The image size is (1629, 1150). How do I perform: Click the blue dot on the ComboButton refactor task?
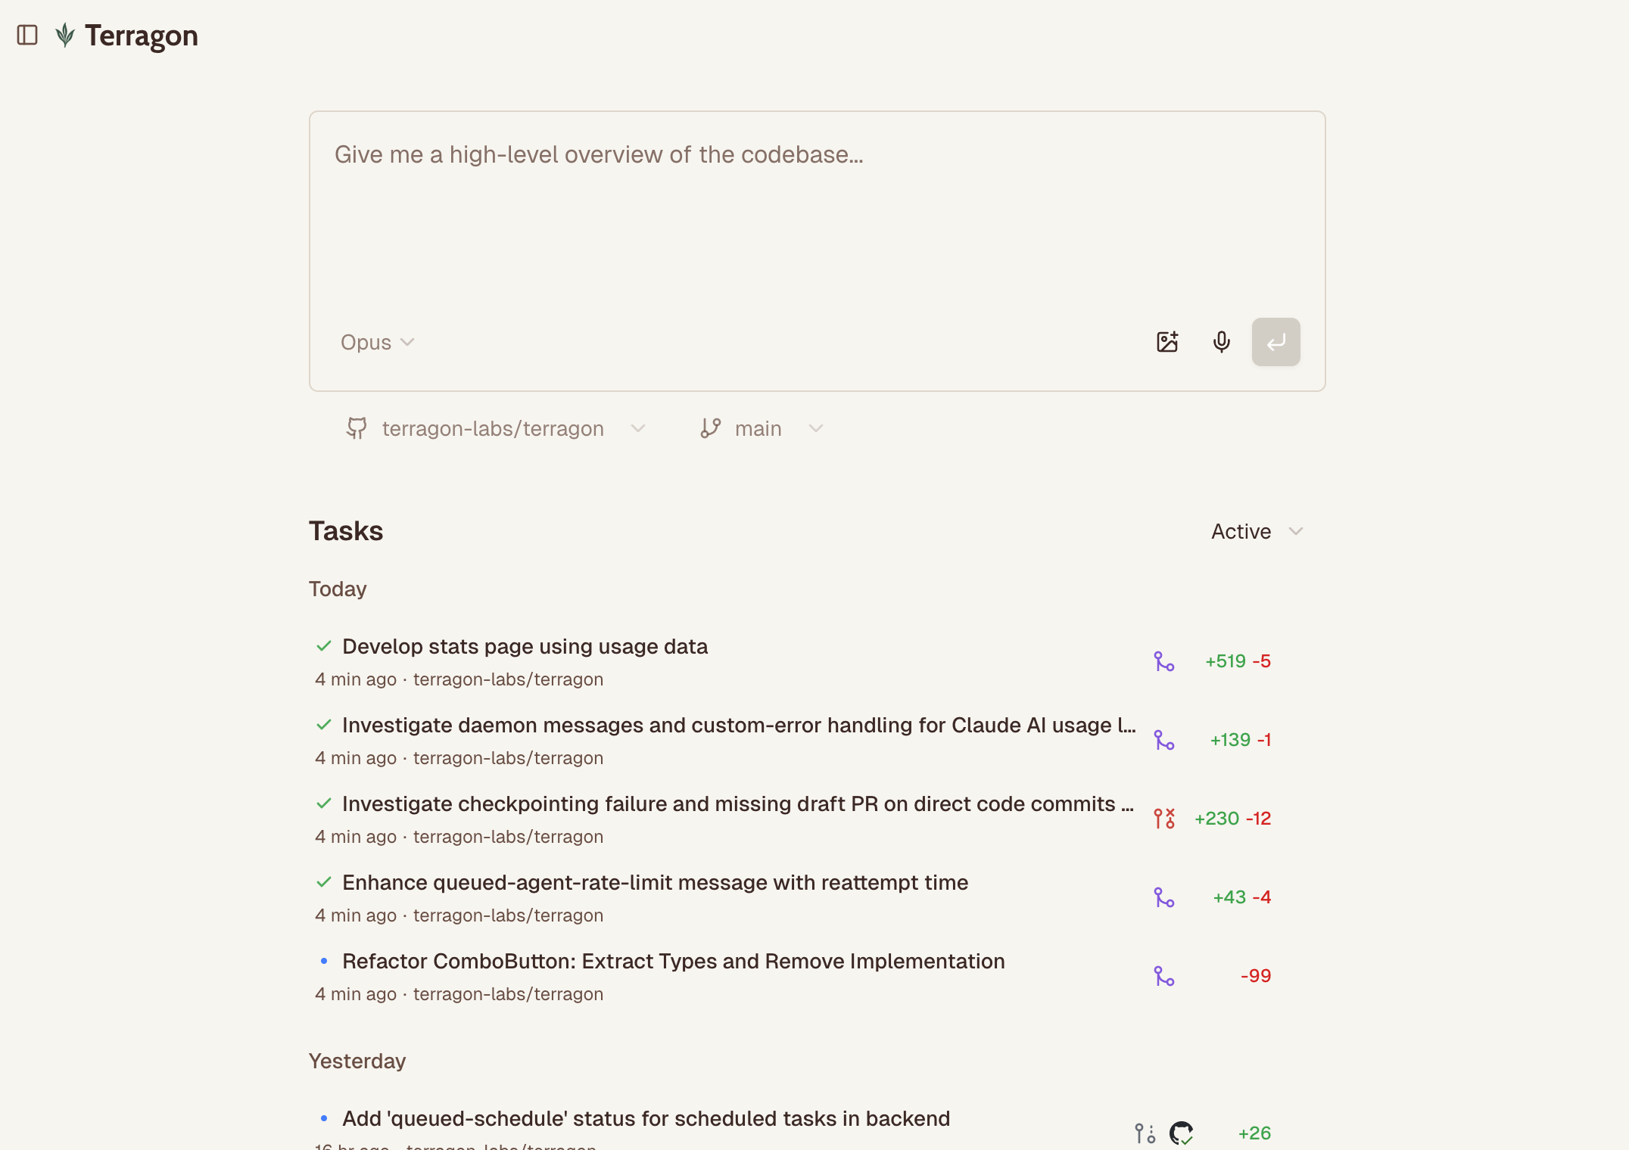325,961
